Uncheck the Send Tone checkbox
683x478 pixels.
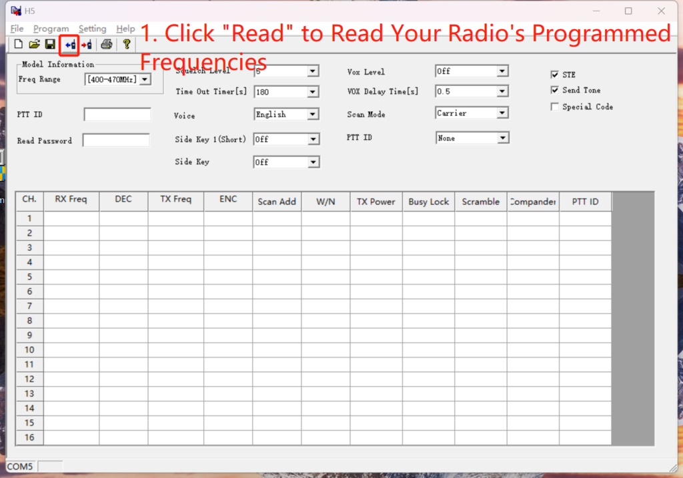[x=554, y=90]
